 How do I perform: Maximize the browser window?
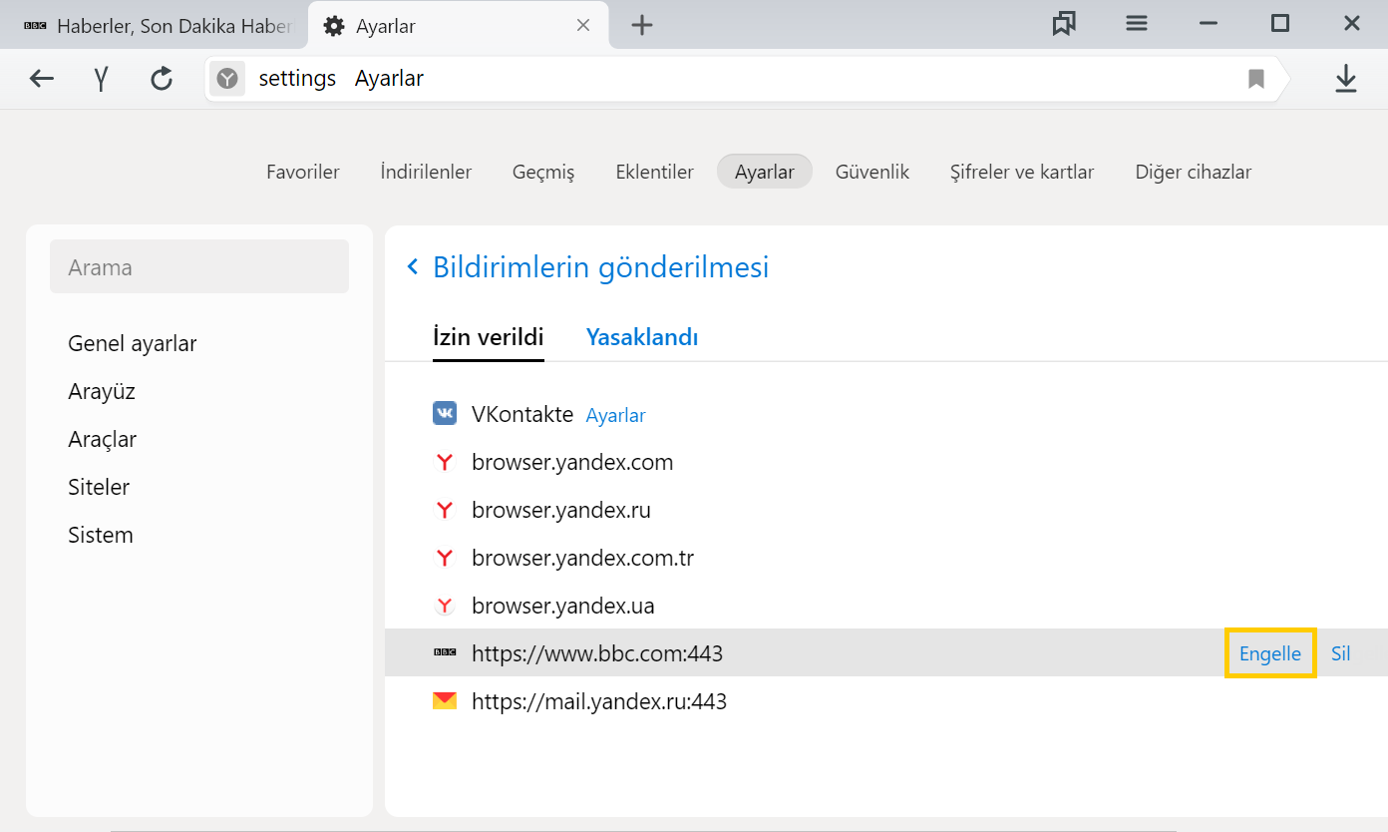coord(1280,24)
